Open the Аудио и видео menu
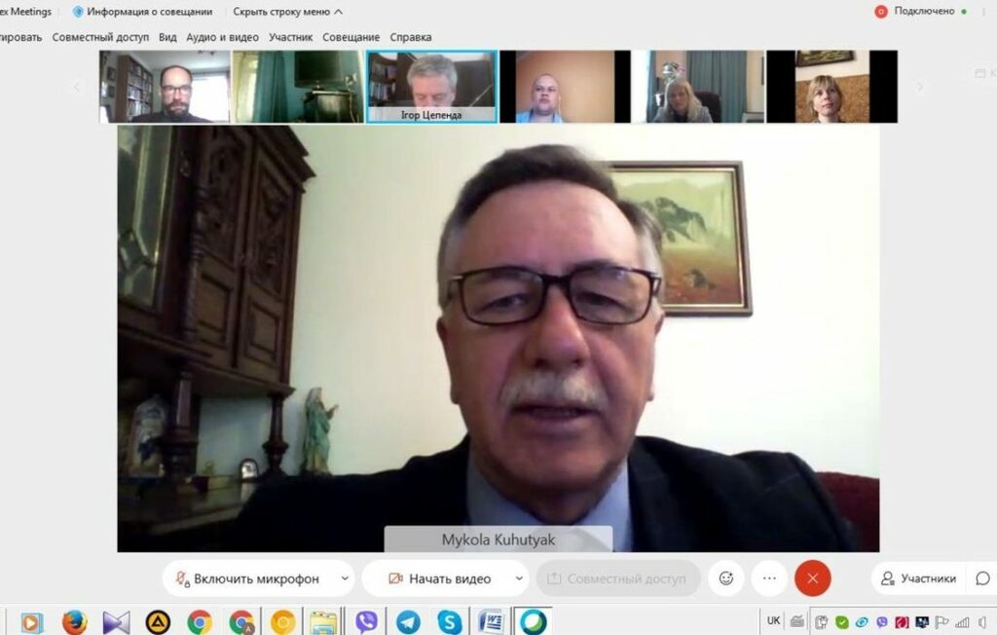Image resolution: width=997 pixels, height=635 pixels. tap(222, 37)
